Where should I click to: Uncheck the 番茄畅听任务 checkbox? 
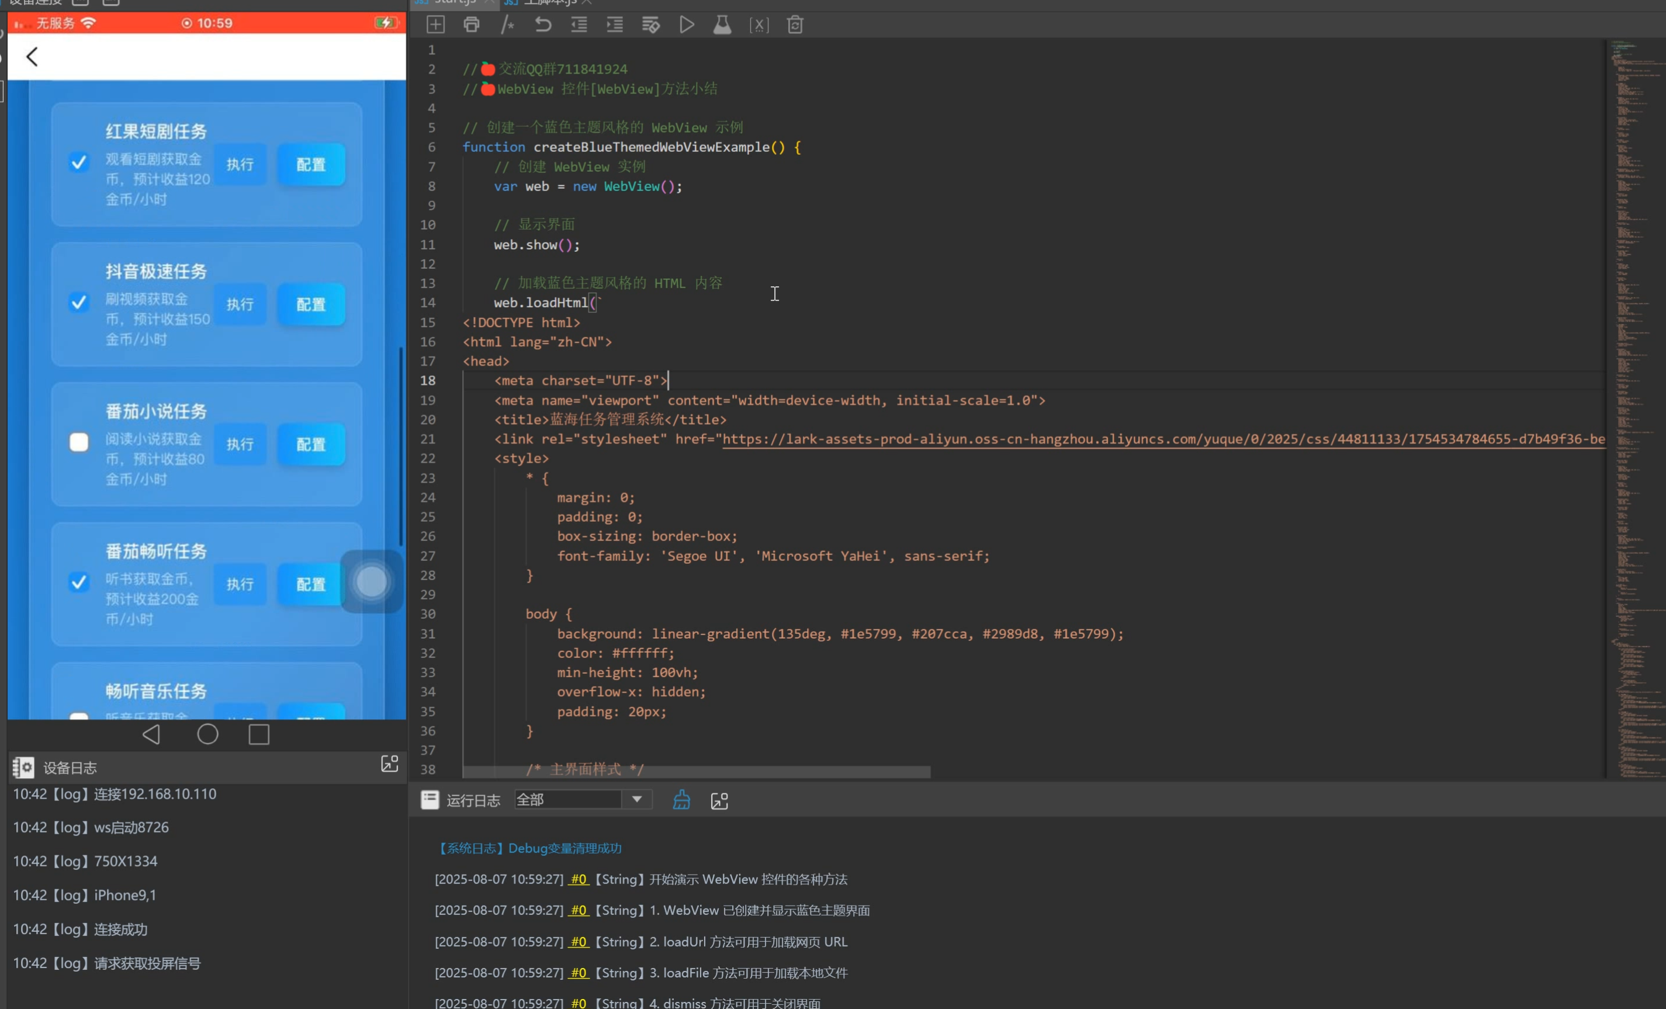(79, 582)
